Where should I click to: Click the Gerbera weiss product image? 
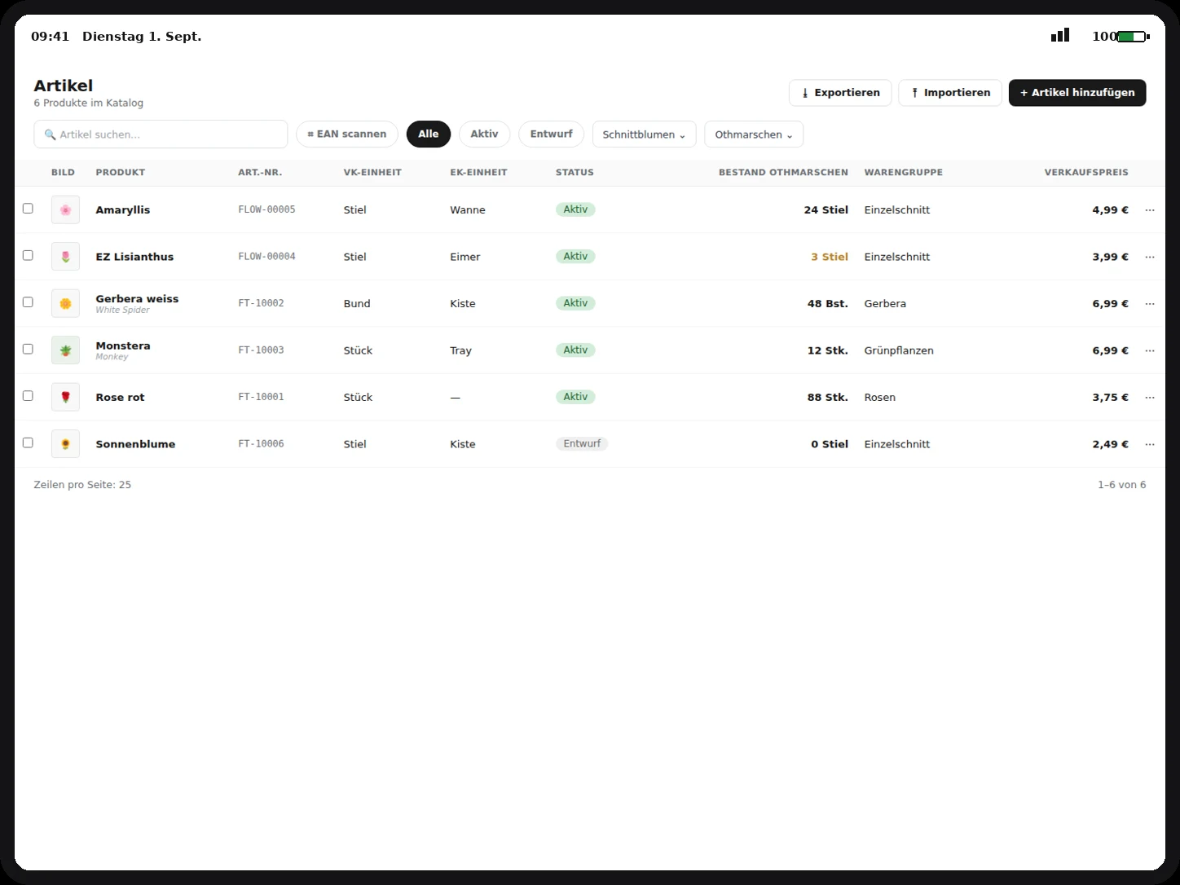[x=65, y=303]
